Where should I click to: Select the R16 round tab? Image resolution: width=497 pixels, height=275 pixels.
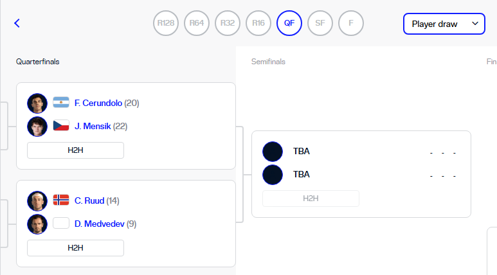pyautogui.click(x=258, y=23)
